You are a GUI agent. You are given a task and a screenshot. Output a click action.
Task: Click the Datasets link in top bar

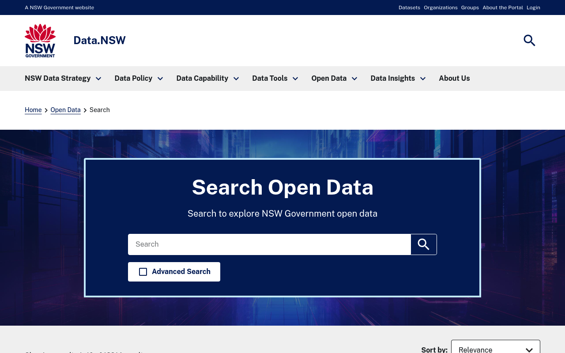click(x=409, y=8)
